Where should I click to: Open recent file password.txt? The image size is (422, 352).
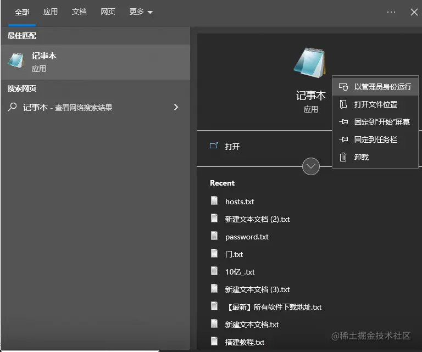247,237
